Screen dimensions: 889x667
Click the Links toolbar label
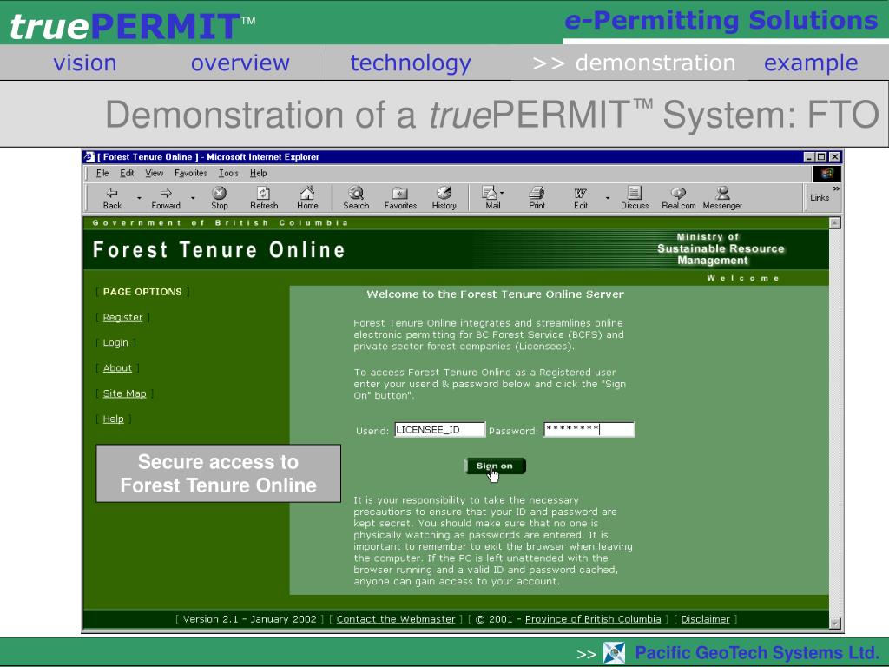pyautogui.click(x=820, y=198)
